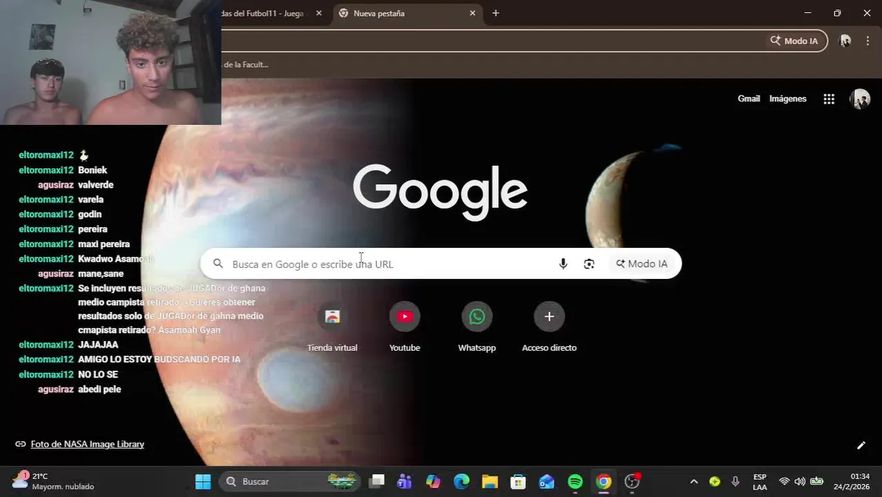882x497 pixels.
Task: Click chat message 'JAJAJAA'
Action: (98, 344)
